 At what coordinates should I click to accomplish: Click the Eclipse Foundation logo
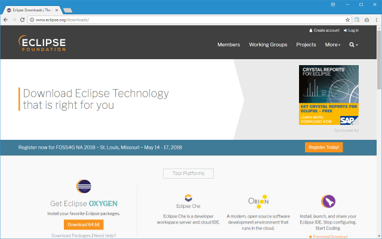pyautogui.click(x=42, y=43)
